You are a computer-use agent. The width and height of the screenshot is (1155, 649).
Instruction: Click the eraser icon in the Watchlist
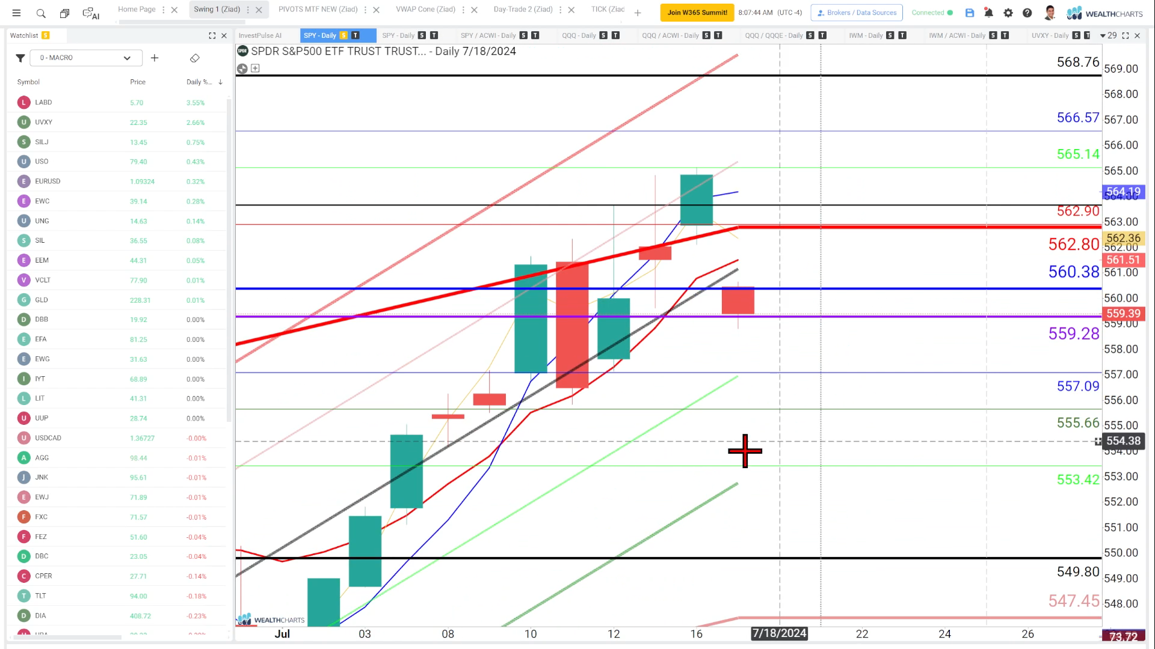pyautogui.click(x=194, y=58)
